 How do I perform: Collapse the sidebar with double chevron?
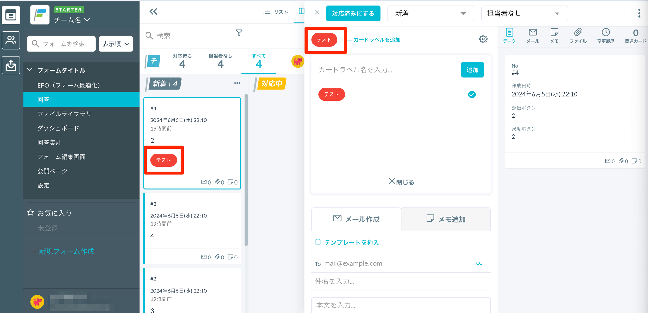pyautogui.click(x=153, y=12)
